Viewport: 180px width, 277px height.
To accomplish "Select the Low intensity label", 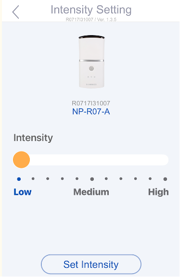I will pyautogui.click(x=23, y=192).
